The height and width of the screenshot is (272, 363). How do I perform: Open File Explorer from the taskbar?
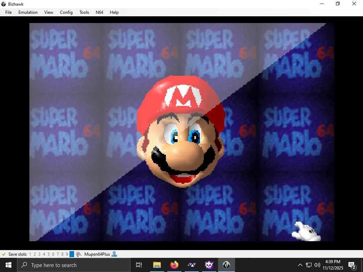click(x=157, y=265)
